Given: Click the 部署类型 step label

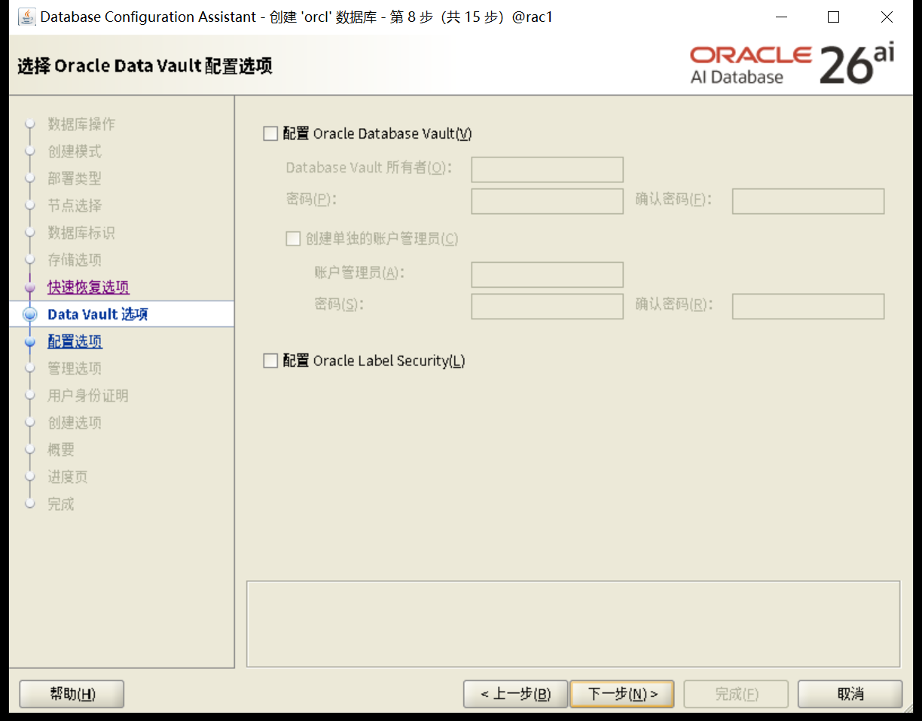Looking at the screenshot, I should point(75,179).
